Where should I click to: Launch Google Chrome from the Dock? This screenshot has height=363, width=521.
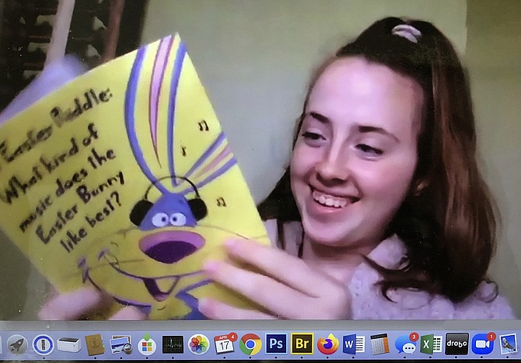250,344
